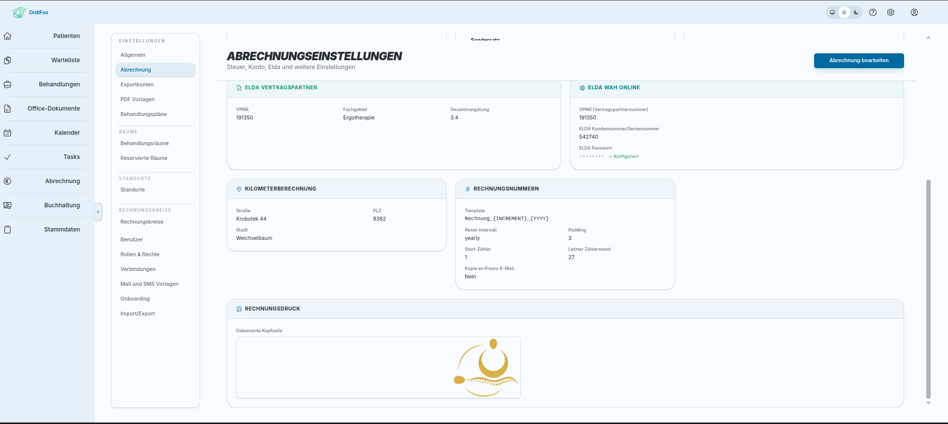
Task: Open Stammdaten in main navigation
Action: (x=62, y=230)
